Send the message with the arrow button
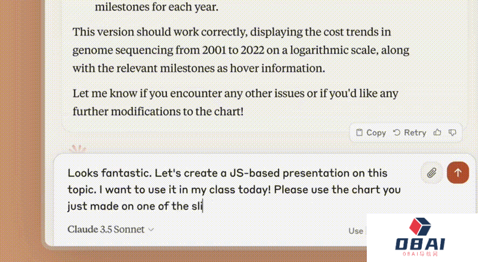The height and width of the screenshot is (262, 478). click(457, 173)
